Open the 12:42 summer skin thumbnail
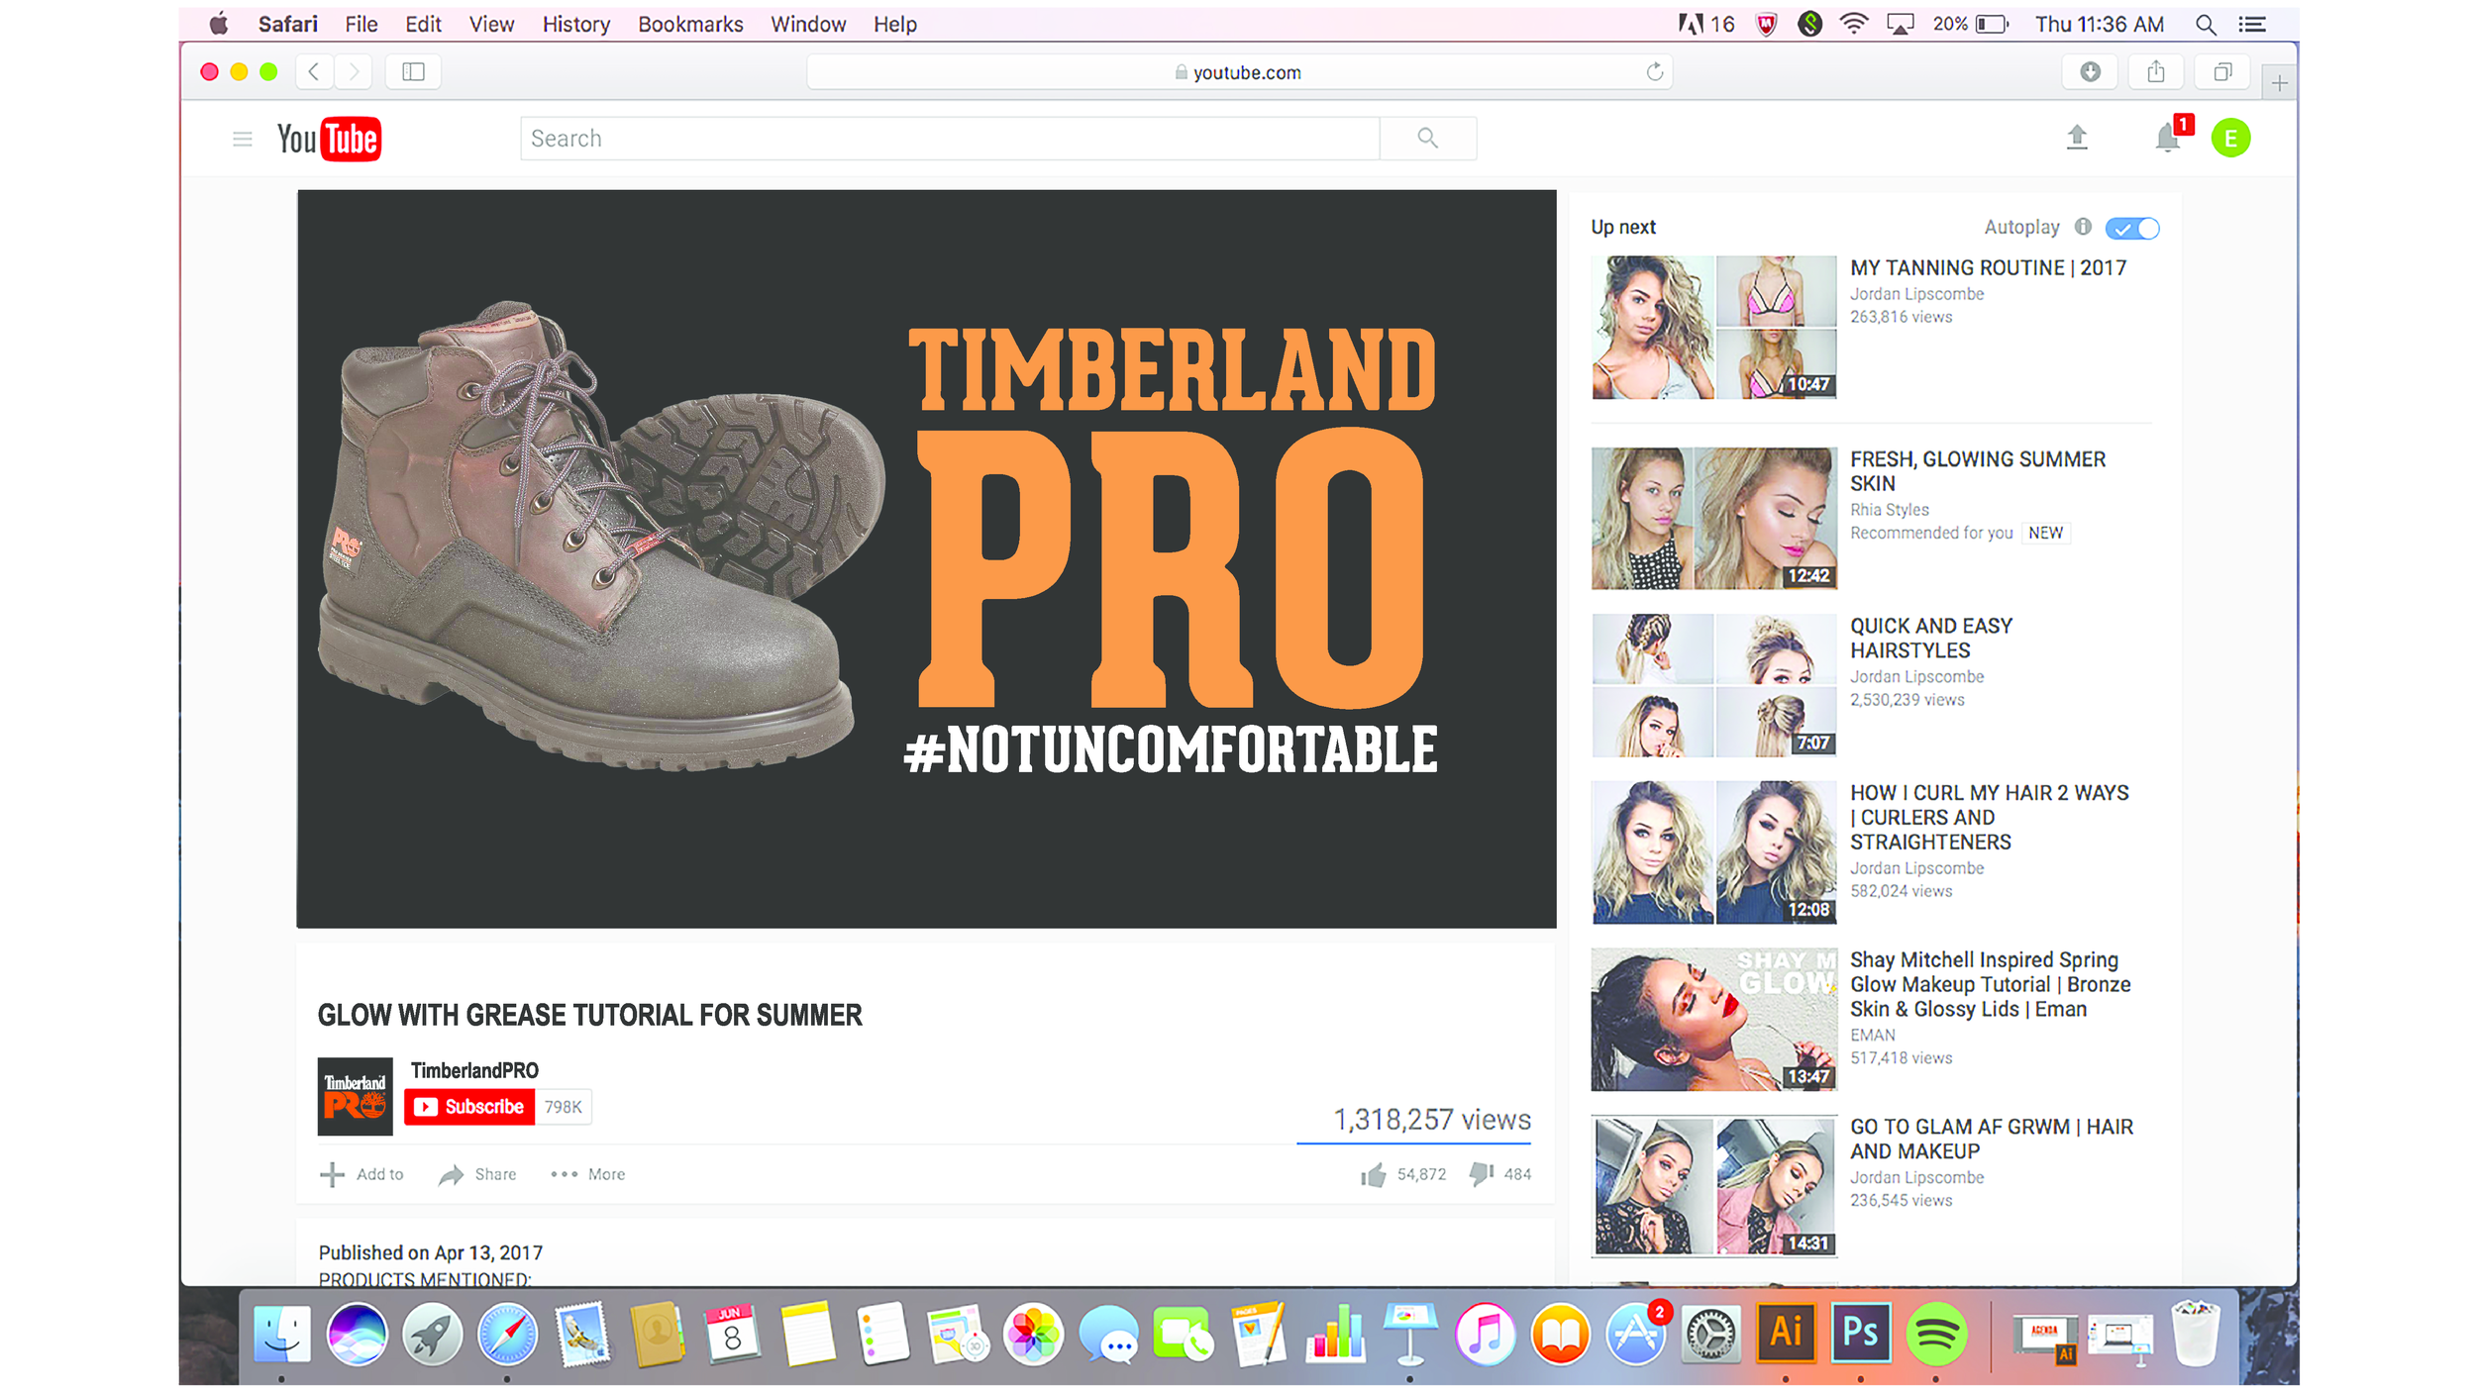 click(x=1713, y=519)
